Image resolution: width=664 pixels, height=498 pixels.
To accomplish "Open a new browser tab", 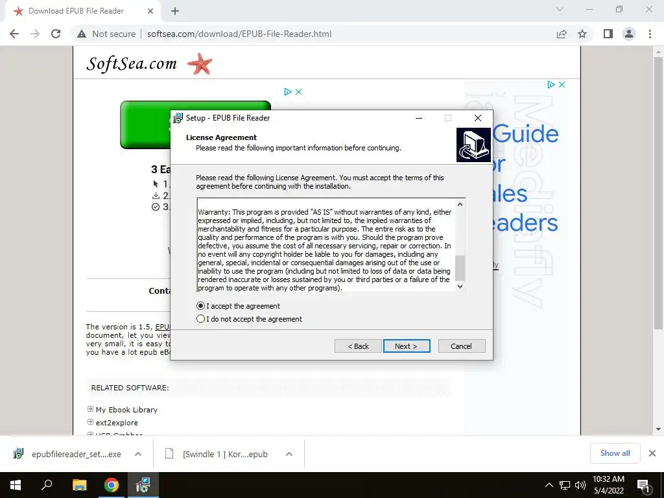I will [175, 12].
